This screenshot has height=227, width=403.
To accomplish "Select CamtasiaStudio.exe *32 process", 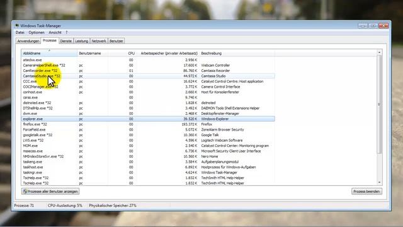I will [148, 76].
